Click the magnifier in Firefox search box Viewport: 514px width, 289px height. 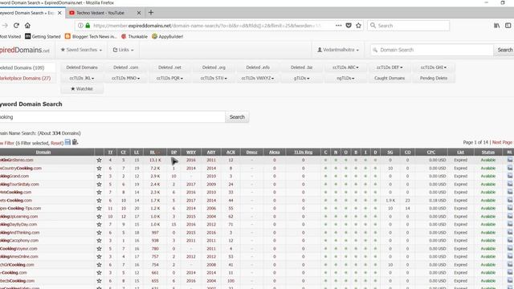(x=373, y=25)
